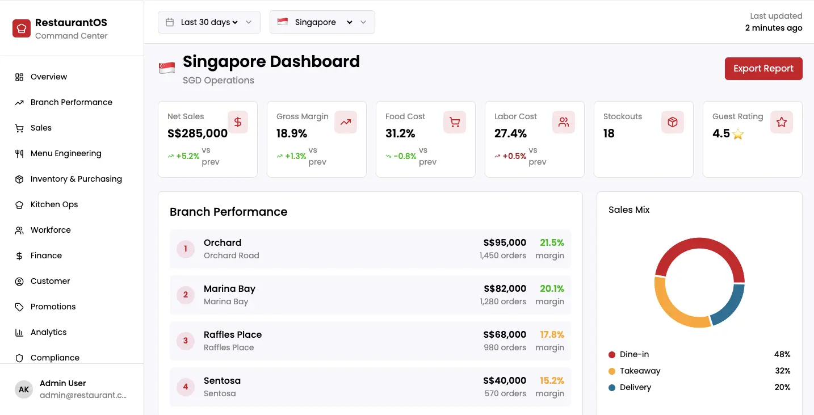Click the Net Sales dollar icon
The height and width of the screenshot is (415, 814).
pos(239,122)
